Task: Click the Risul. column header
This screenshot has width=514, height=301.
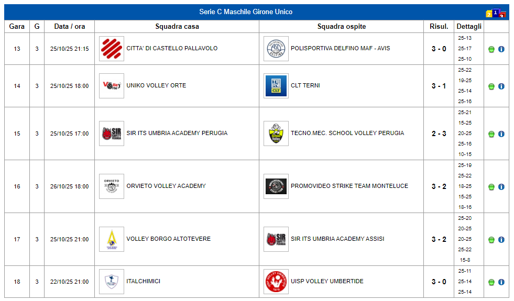Action: tap(439, 26)
